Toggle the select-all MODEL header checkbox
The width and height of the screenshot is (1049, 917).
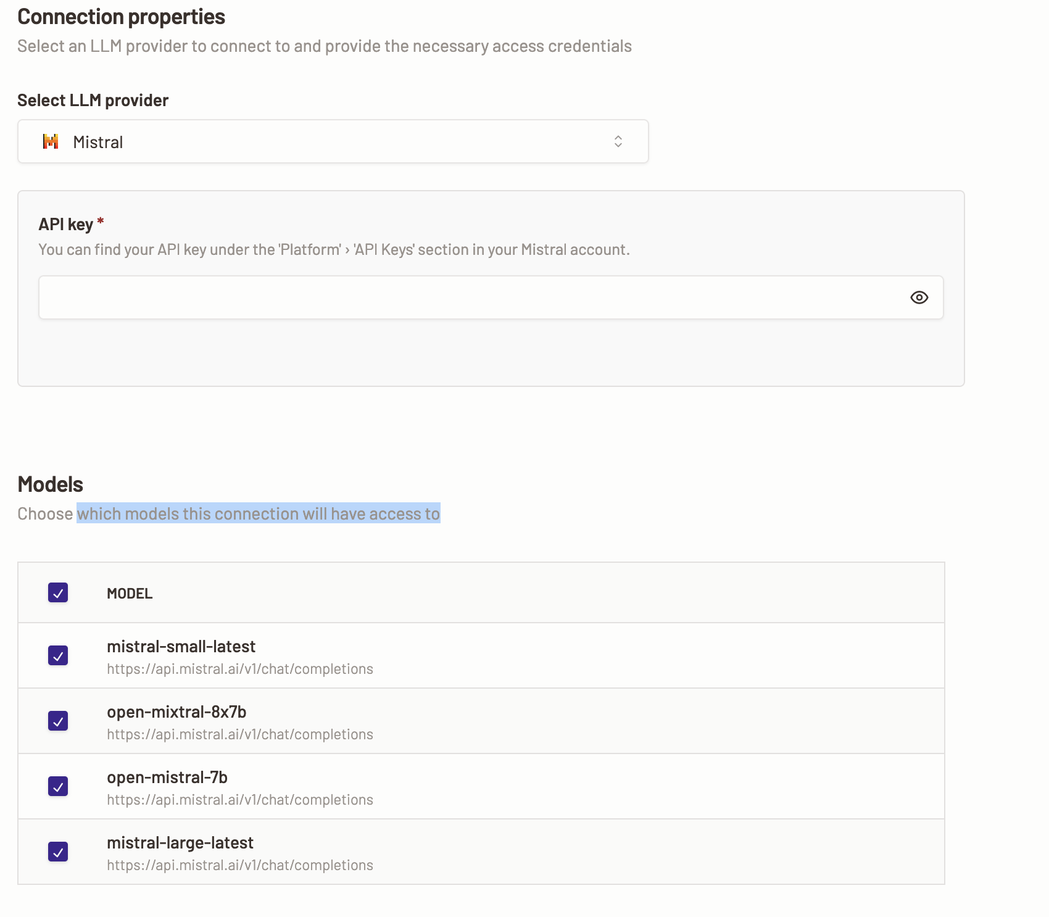58,592
